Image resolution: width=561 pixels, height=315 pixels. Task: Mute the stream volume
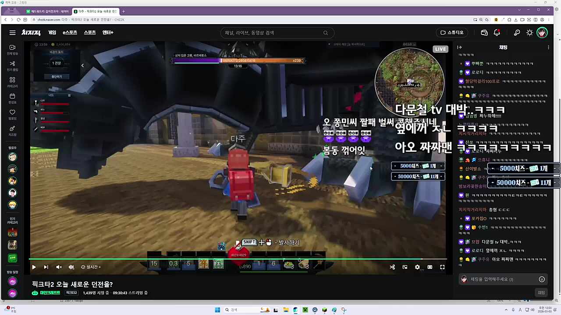coord(59,267)
